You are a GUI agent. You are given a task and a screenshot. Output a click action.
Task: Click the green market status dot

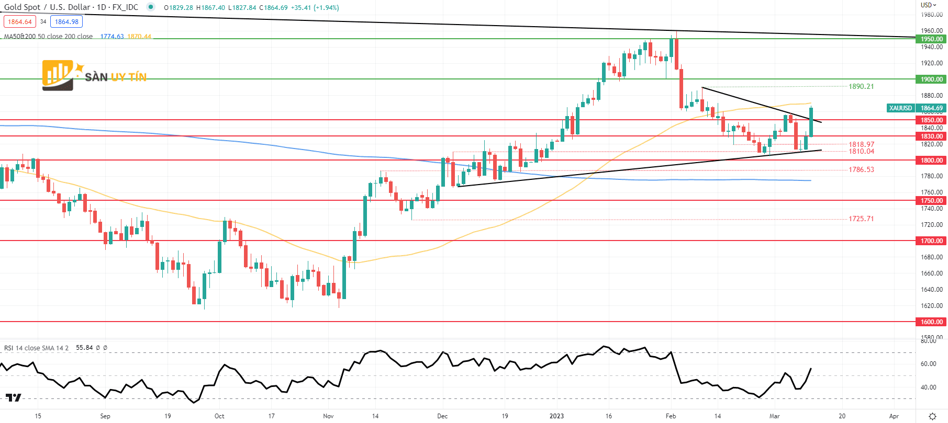click(x=151, y=7)
